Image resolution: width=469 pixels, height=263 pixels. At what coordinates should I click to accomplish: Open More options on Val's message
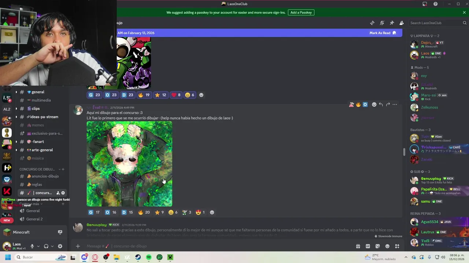tap(395, 104)
